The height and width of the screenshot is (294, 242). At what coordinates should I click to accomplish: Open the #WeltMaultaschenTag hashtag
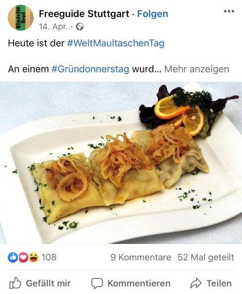pyautogui.click(x=116, y=43)
